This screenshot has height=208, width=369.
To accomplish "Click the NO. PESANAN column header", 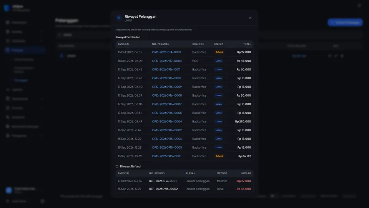I will tap(161, 44).
